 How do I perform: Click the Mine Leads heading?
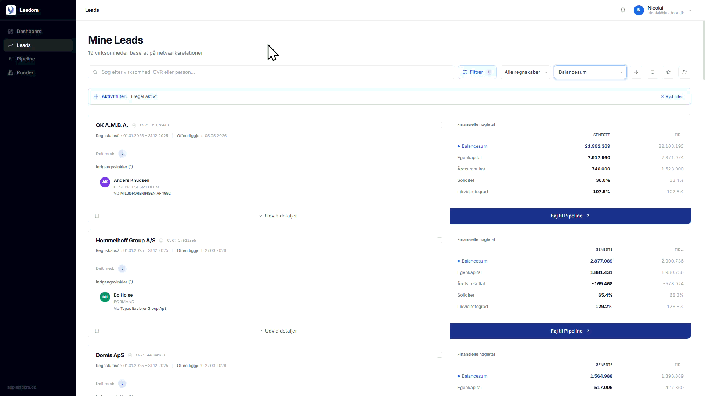point(116,40)
